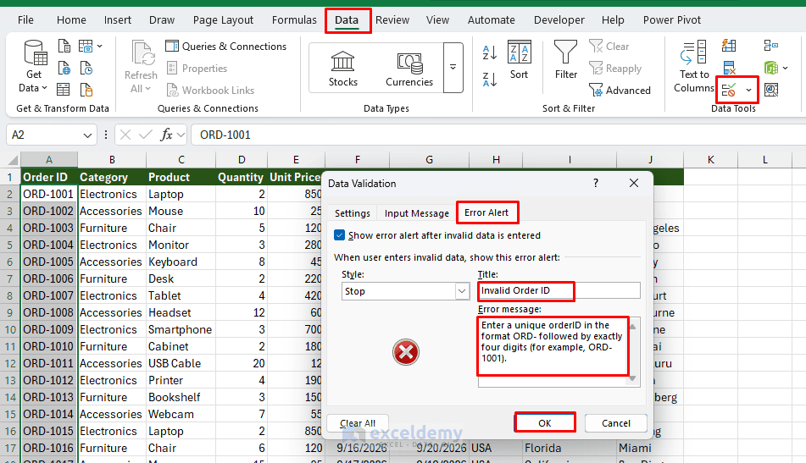
Task: Click the Text to Columns button
Action: (694, 67)
